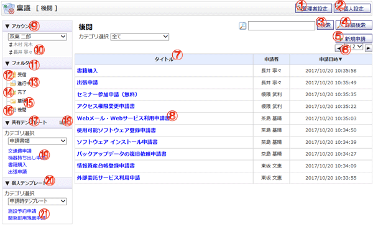Open アクセス権限変更申請書 request
The height and width of the screenshot is (227, 373).
[106, 106]
